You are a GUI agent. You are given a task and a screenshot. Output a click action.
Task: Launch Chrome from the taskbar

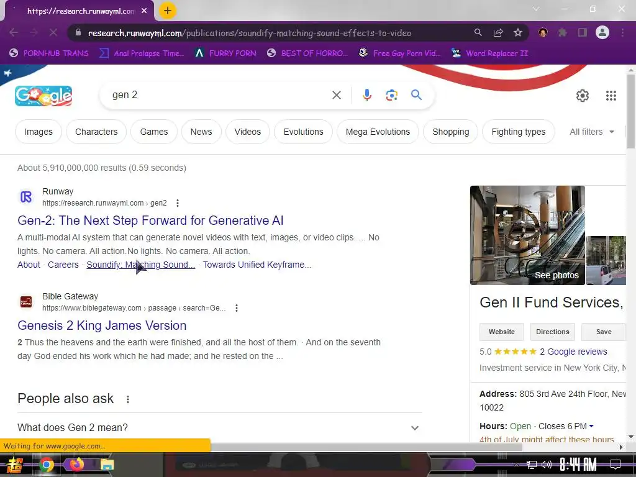tap(47, 465)
